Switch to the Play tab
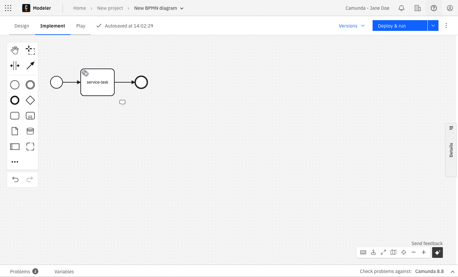Viewport: 458px width, 277px height. [81, 26]
